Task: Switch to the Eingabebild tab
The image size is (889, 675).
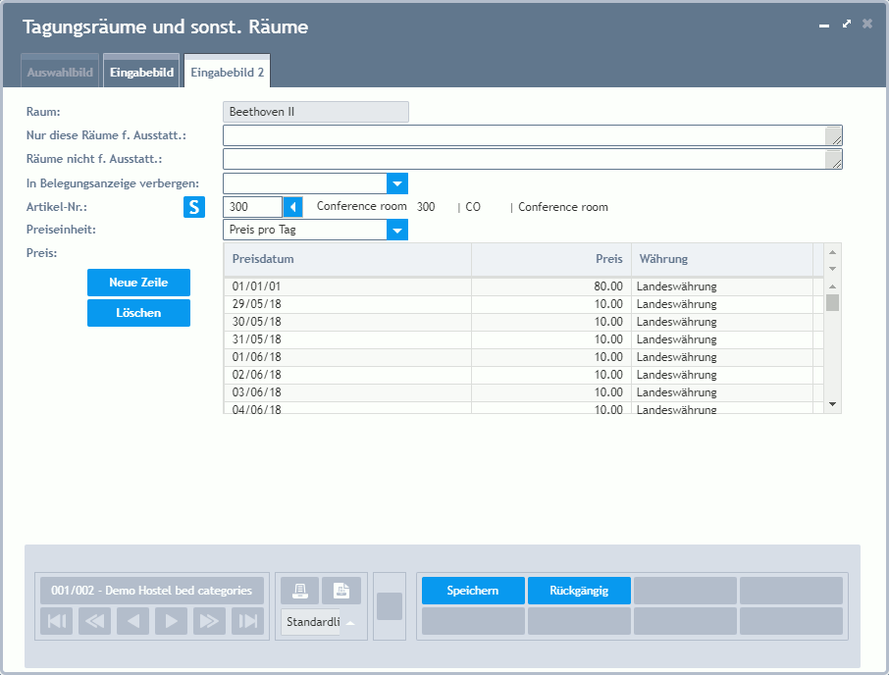Action: click(141, 72)
